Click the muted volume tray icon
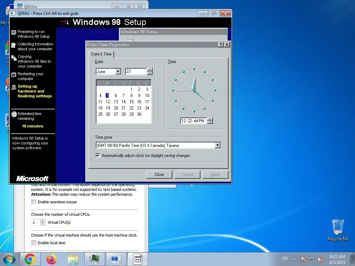Image resolution: width=355 pixels, height=266 pixels. tap(320, 259)
